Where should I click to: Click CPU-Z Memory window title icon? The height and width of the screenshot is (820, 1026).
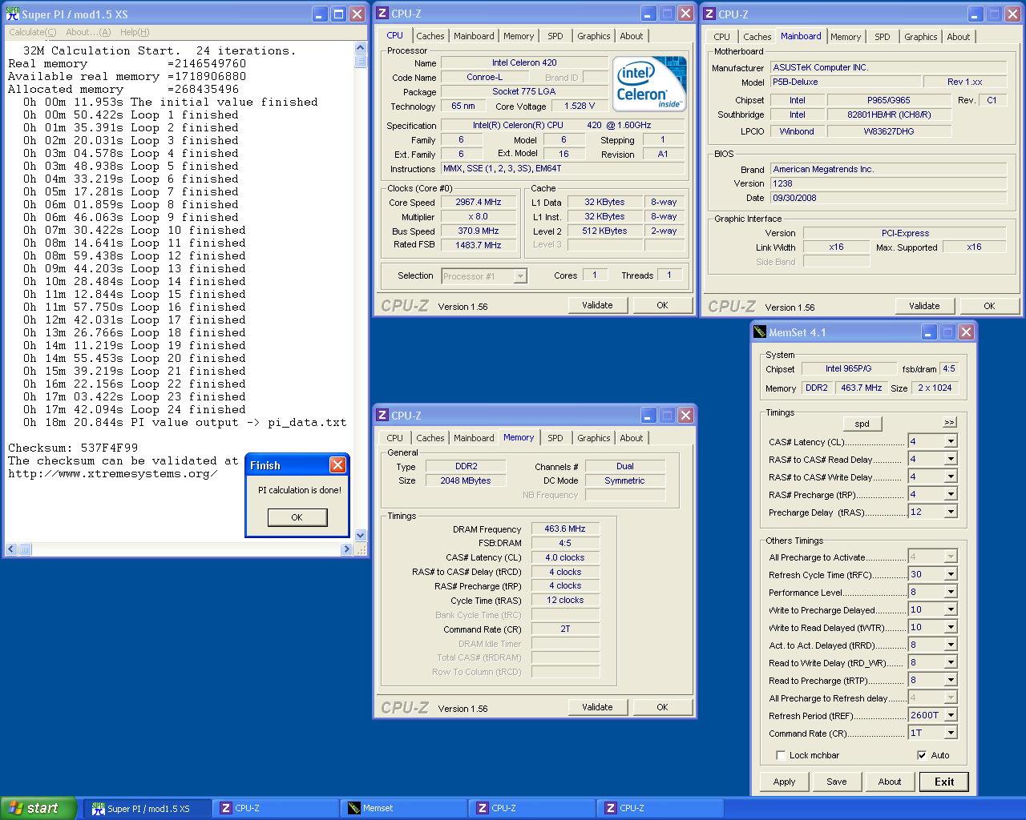tap(382, 416)
